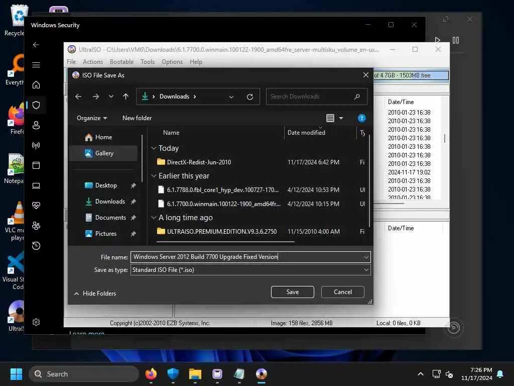This screenshot has width=514, height=386.
Task: Open recent locations chevron in Save dialog
Action: pos(111,96)
